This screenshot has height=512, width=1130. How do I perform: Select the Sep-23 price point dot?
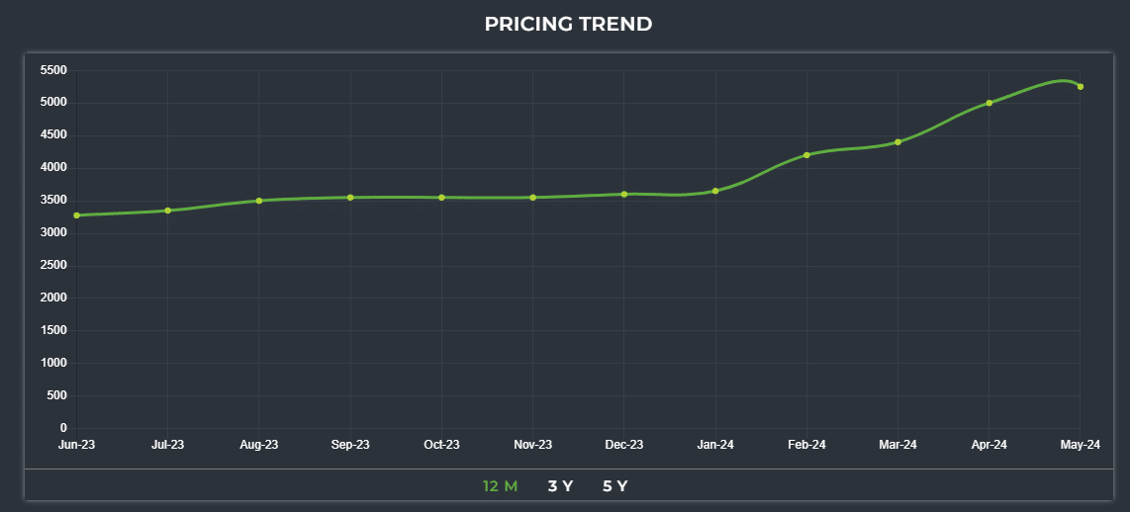(x=350, y=198)
